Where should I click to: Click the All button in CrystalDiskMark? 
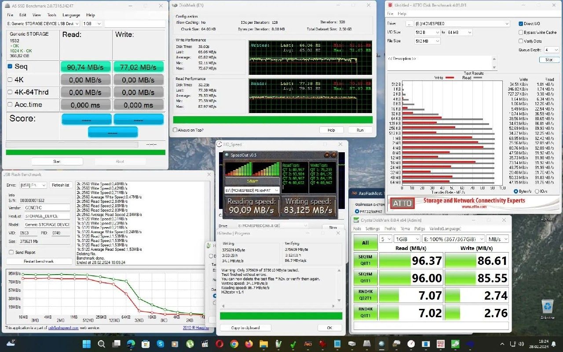coord(366,243)
